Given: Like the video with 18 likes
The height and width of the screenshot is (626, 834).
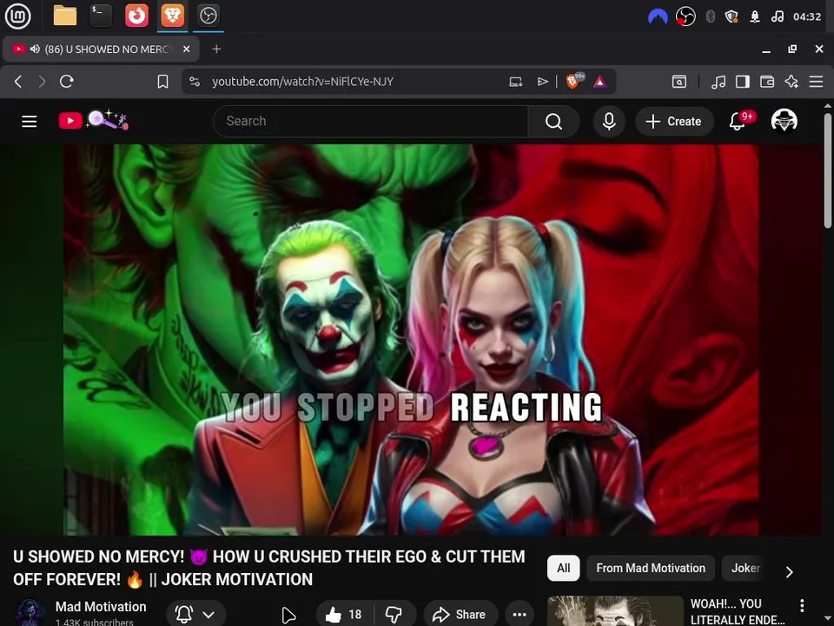Looking at the screenshot, I should pos(344,615).
